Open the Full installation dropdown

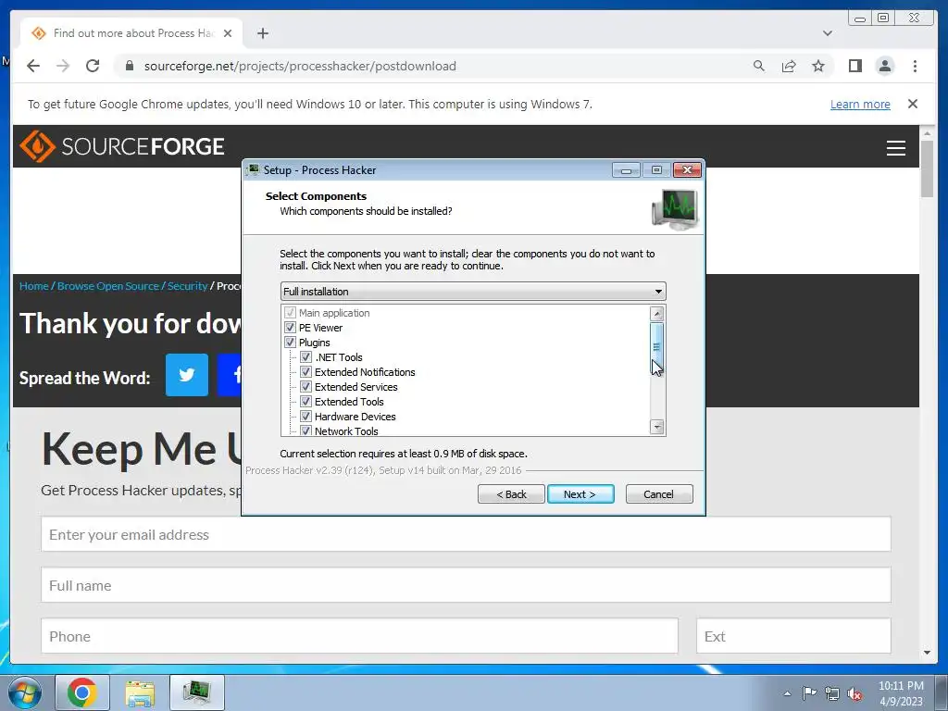coord(473,292)
